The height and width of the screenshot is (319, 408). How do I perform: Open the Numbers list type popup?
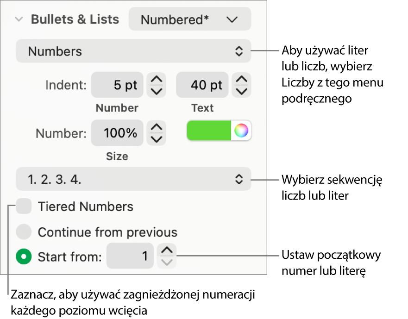[133, 51]
